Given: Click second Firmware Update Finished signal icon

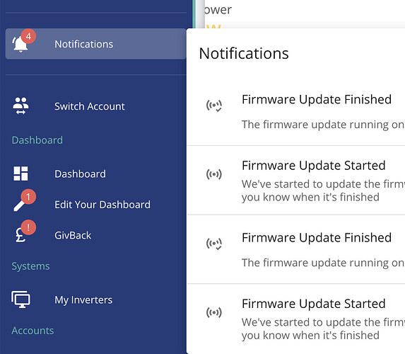Looking at the screenshot, I should 214,244.
